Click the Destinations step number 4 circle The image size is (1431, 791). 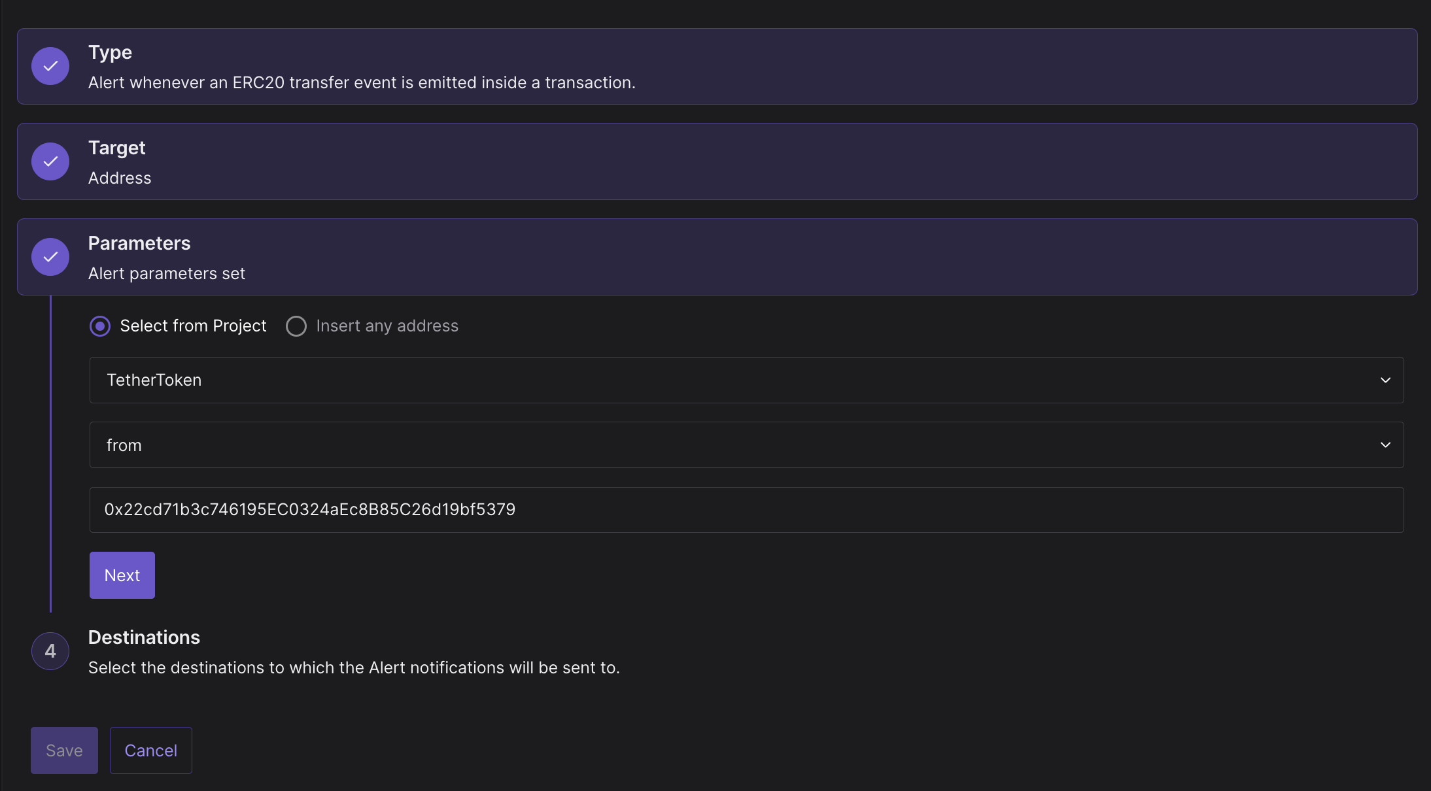(50, 651)
